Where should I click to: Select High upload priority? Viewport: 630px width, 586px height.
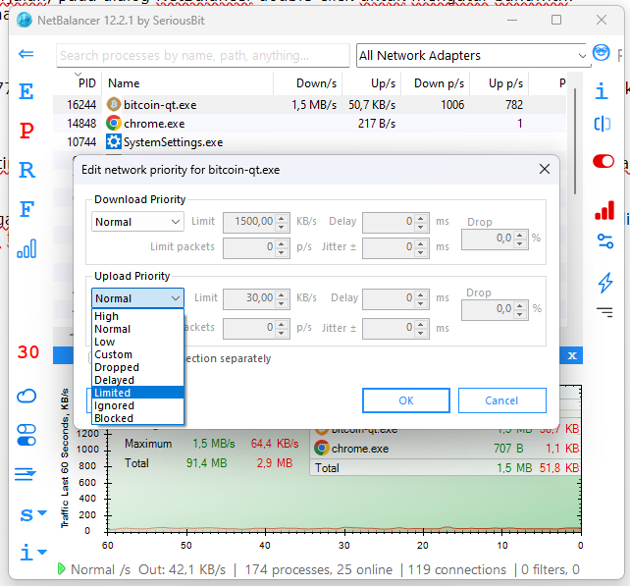(x=137, y=316)
